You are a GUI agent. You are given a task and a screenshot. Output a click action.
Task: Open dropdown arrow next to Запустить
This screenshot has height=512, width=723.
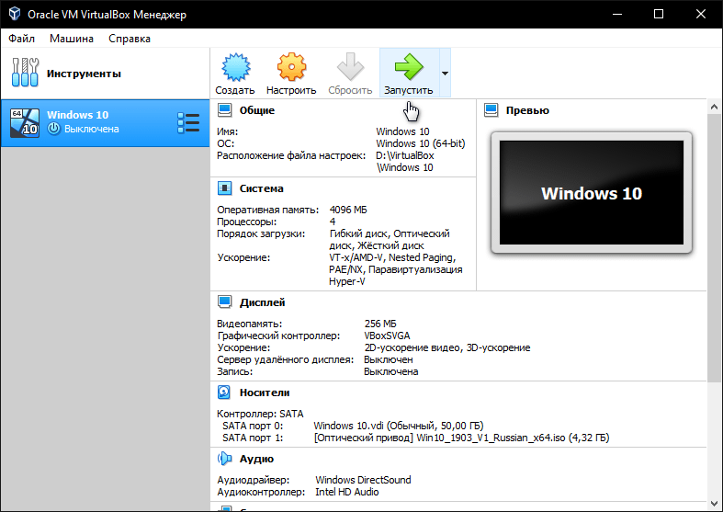coord(445,74)
